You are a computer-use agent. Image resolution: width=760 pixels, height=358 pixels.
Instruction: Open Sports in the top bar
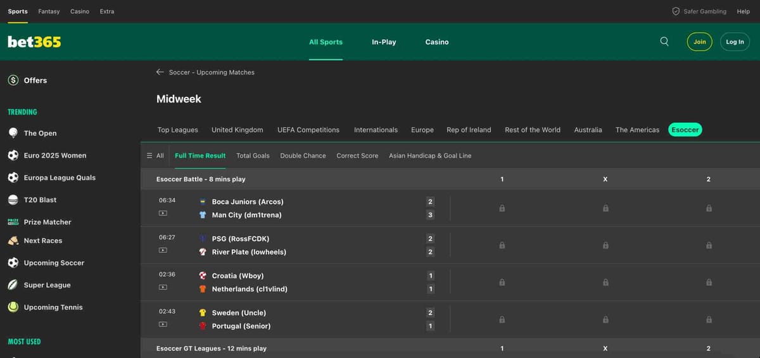coord(18,11)
